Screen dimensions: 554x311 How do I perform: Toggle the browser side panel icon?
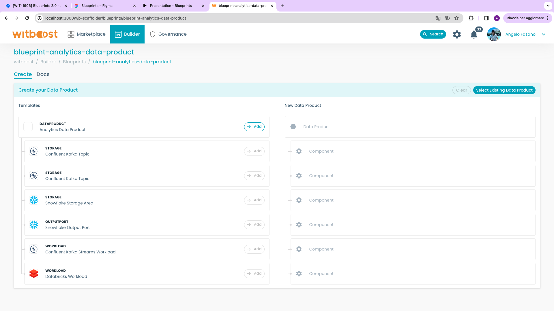(x=486, y=18)
